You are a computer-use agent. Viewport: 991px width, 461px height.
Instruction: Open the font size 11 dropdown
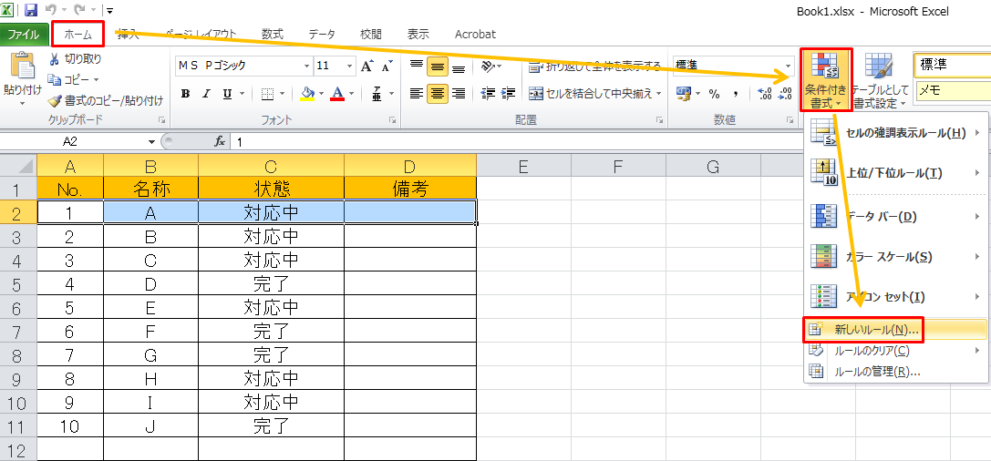(351, 66)
